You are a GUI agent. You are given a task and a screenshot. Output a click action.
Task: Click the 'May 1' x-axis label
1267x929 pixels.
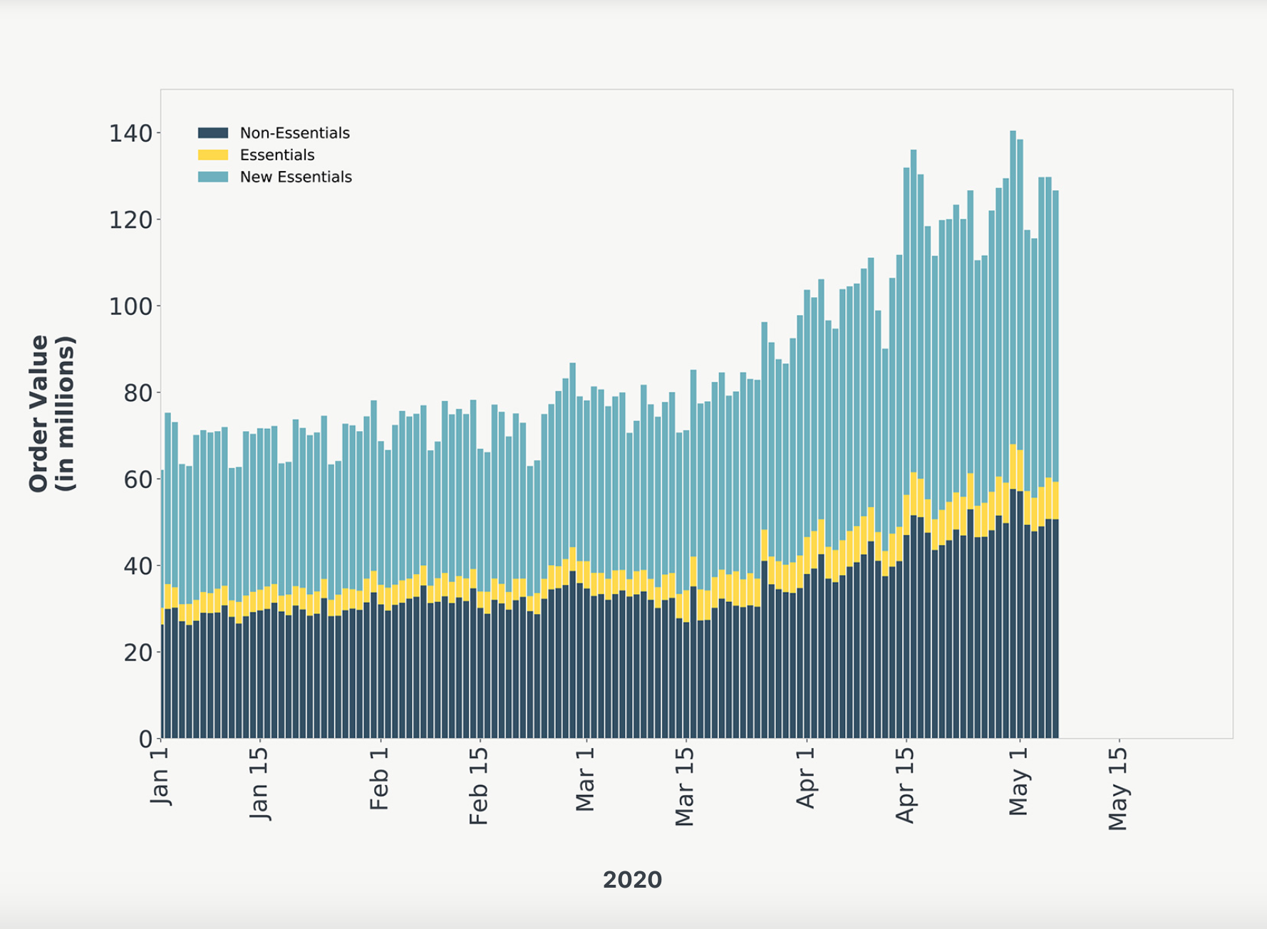(x=1020, y=781)
